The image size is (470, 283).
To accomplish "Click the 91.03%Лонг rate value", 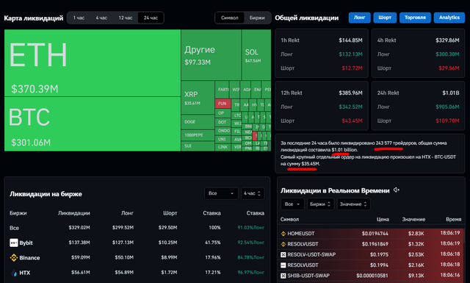I will click(251, 228).
